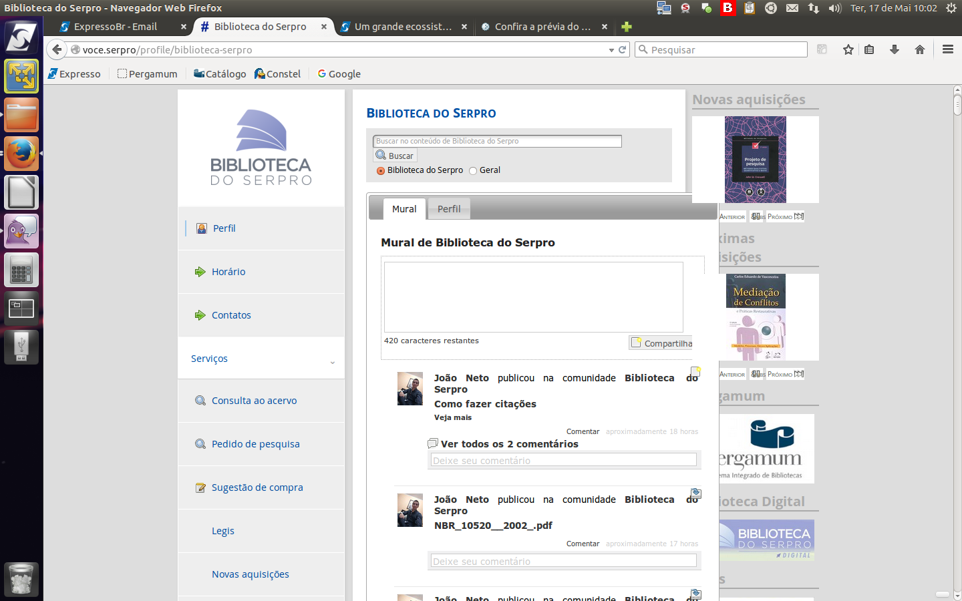Open the Google bookmark

tap(339, 73)
